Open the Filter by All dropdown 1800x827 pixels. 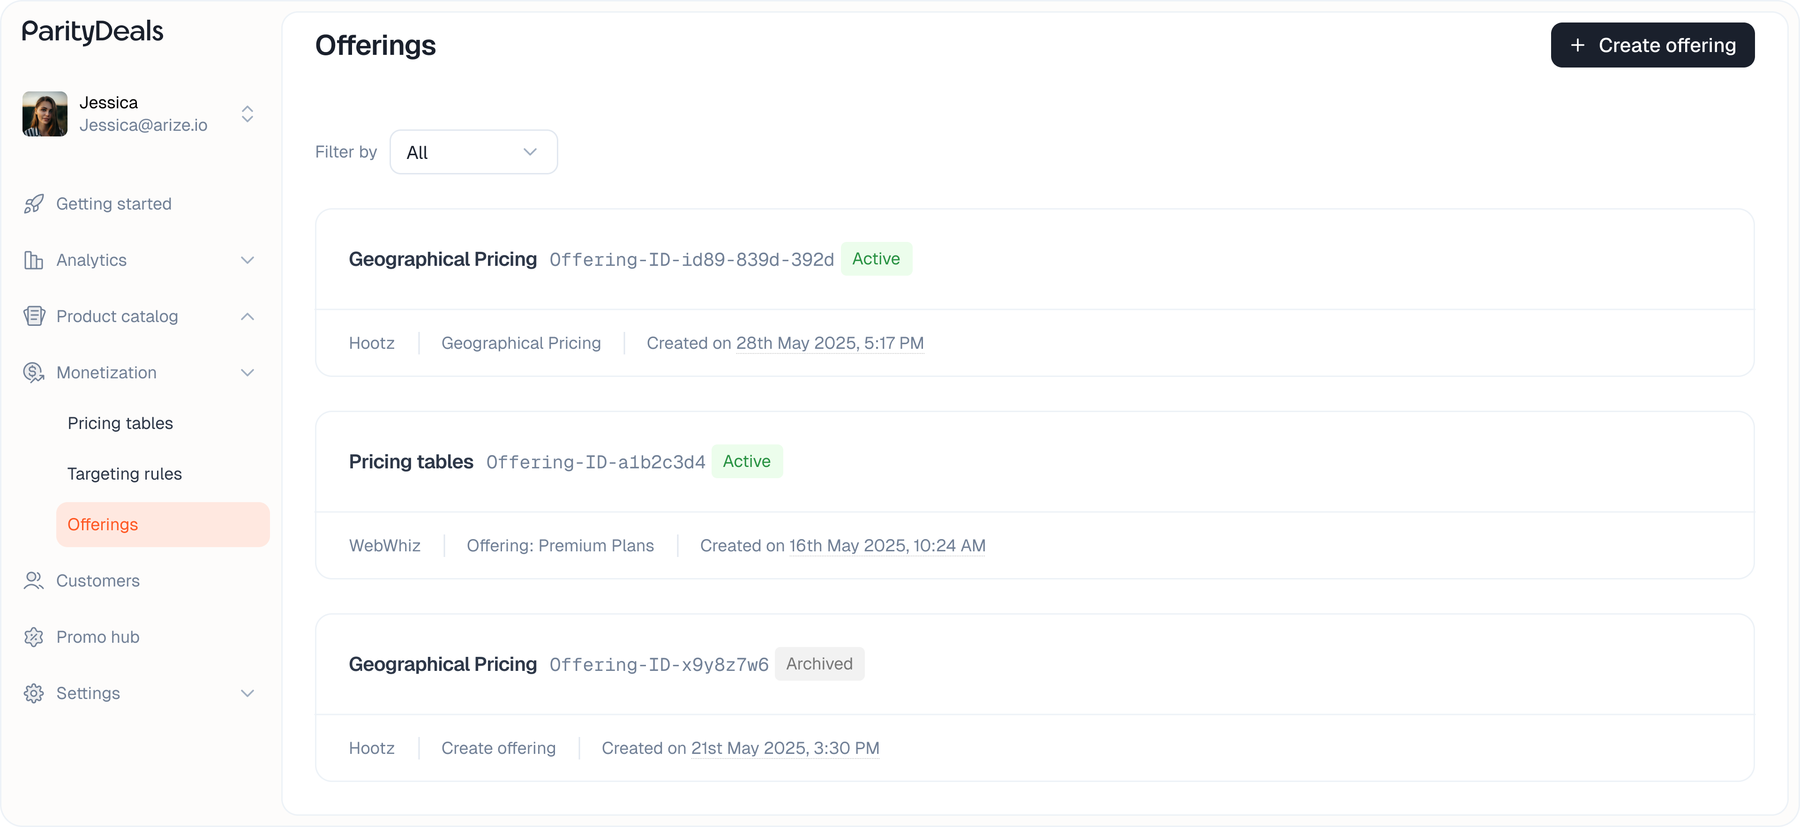coord(473,152)
